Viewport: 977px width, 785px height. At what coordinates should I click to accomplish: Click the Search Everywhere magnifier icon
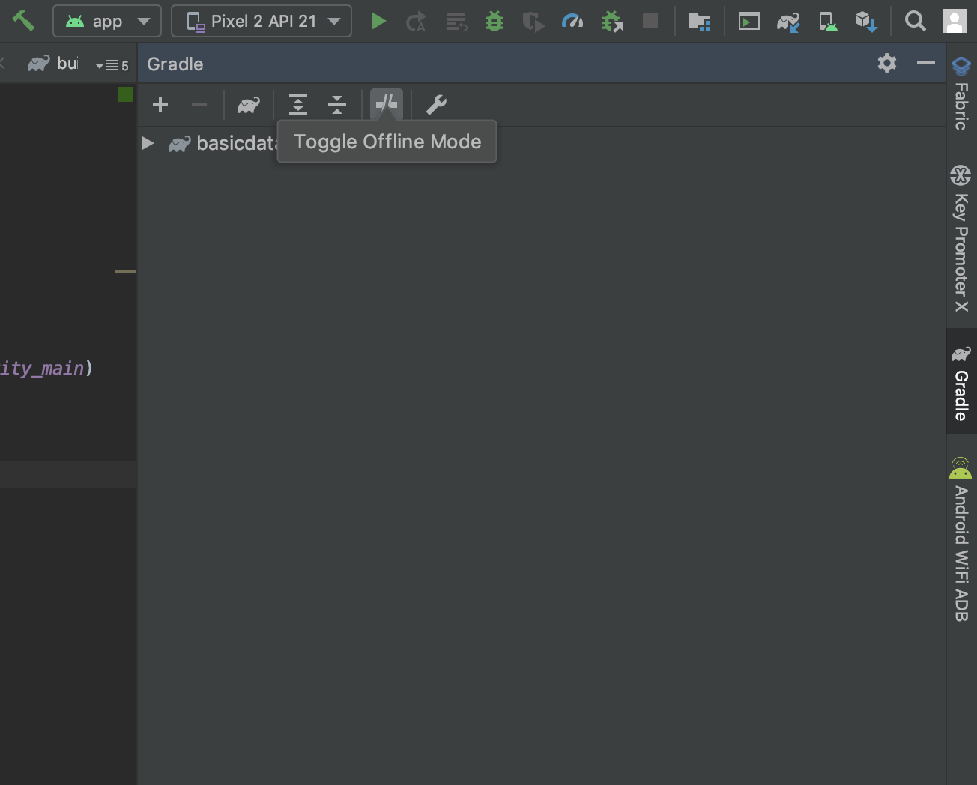point(915,21)
